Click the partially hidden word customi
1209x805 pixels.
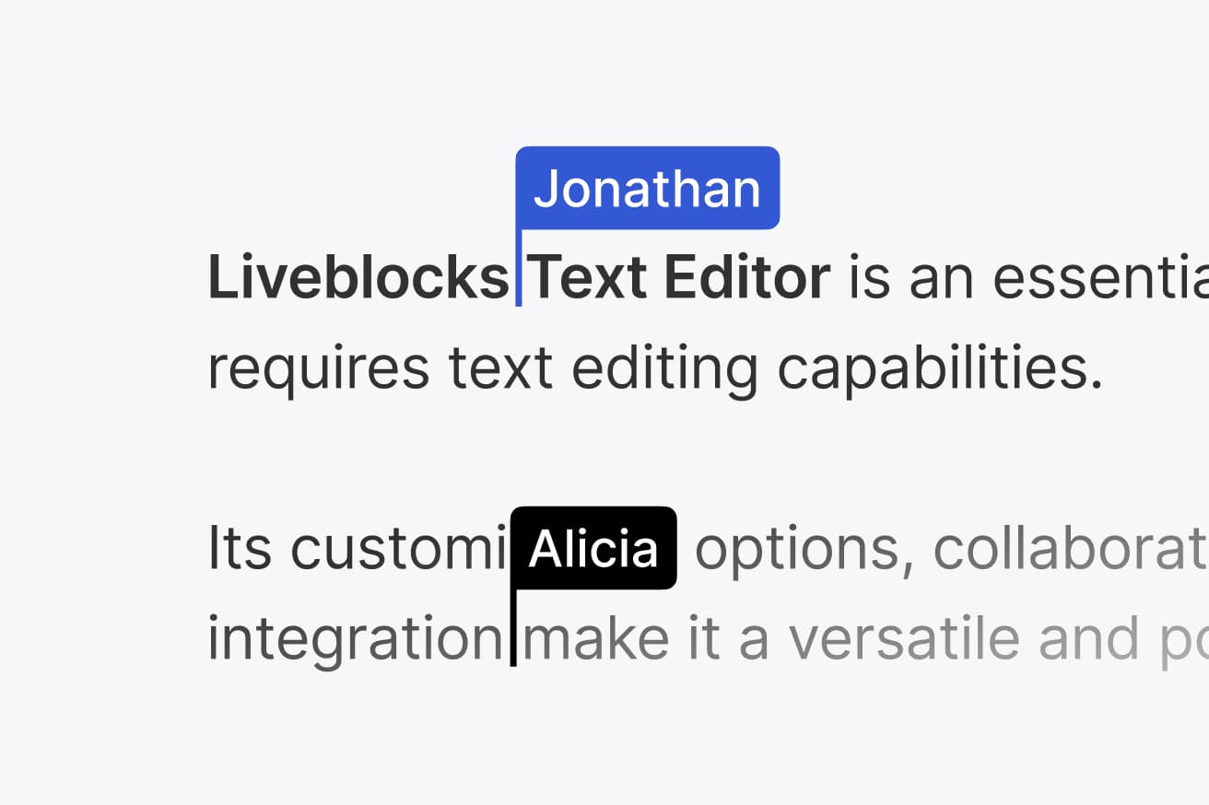coord(398,549)
